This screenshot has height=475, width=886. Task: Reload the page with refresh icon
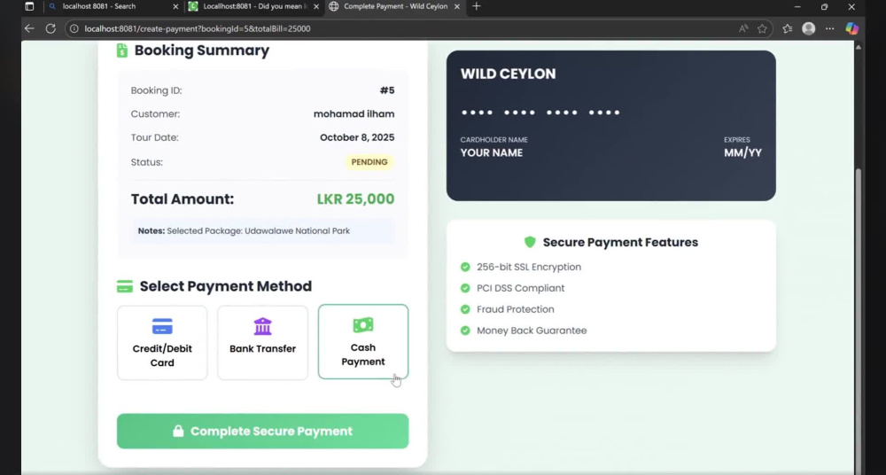pos(51,28)
